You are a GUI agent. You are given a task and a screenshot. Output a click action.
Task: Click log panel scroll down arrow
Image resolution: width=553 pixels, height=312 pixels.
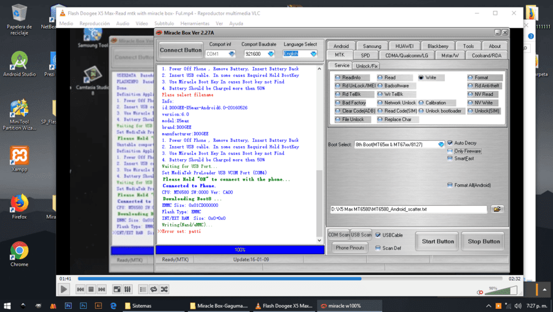coord(319,240)
